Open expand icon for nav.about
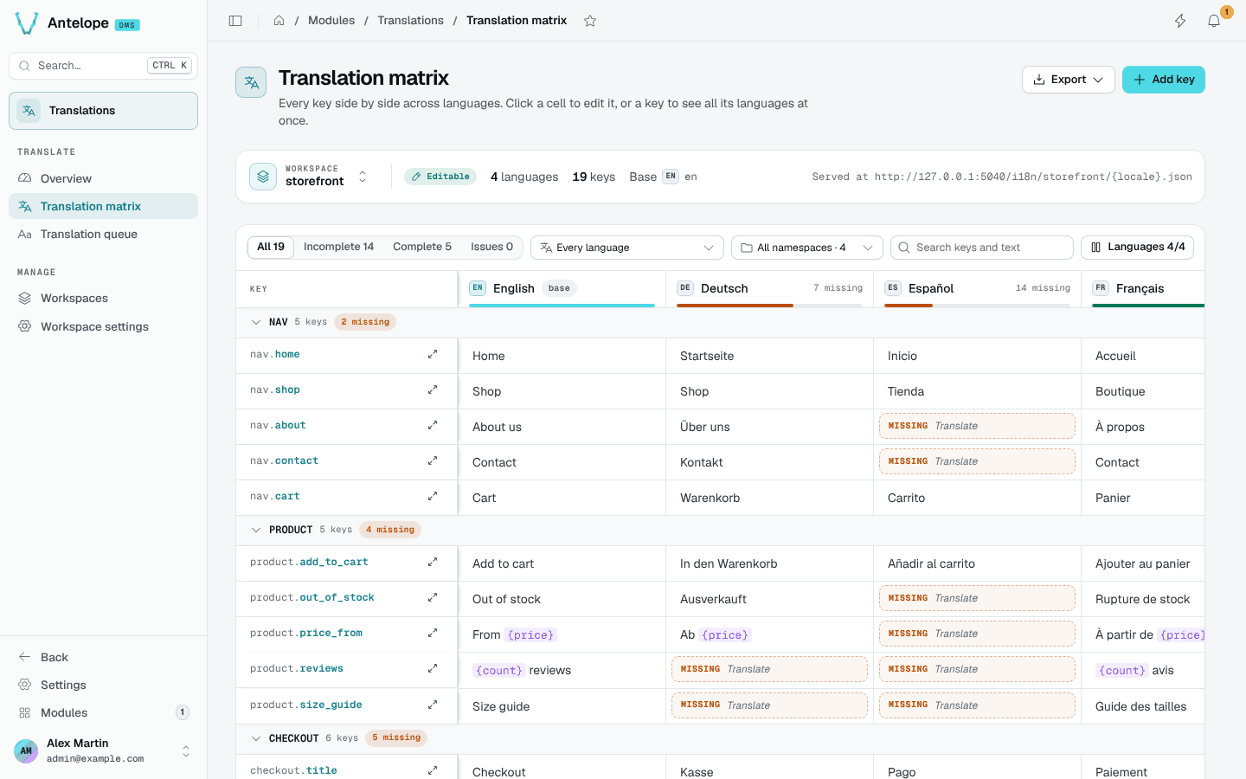1246x779 pixels. [433, 425]
